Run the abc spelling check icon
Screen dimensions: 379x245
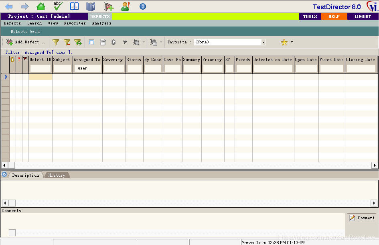point(58,6)
